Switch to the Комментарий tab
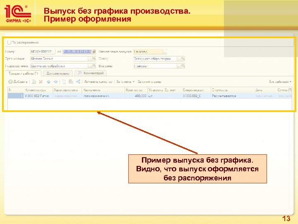 point(91,73)
